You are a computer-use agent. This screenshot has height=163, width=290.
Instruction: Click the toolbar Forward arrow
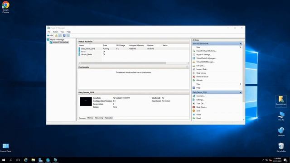click(52, 35)
